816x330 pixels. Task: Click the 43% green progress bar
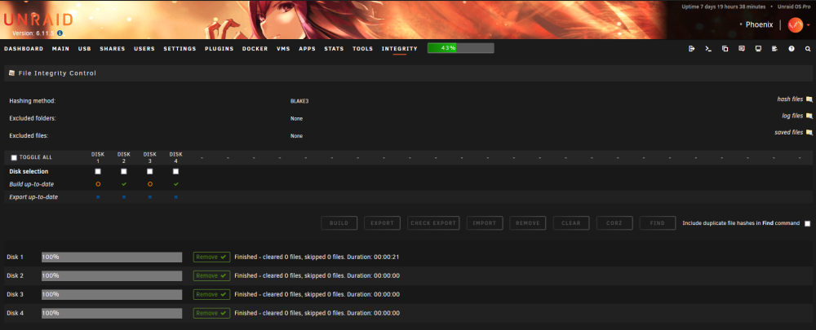[460, 48]
